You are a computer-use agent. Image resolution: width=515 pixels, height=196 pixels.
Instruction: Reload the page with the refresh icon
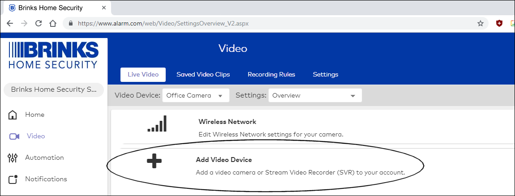(x=39, y=23)
